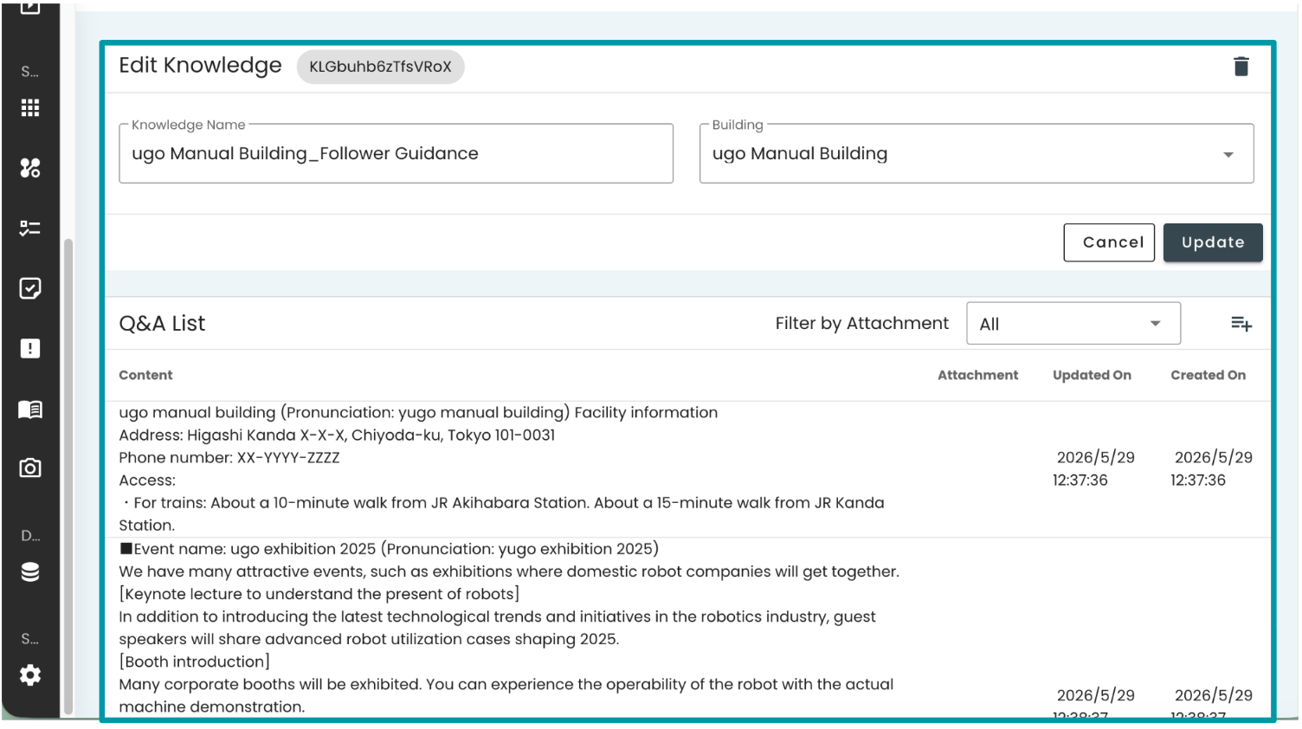The width and height of the screenshot is (1302, 729).
Task: Click the Created On column header
Action: 1208,375
